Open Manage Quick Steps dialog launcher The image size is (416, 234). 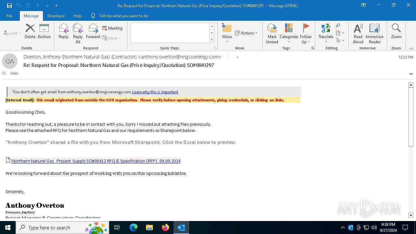coord(215,48)
